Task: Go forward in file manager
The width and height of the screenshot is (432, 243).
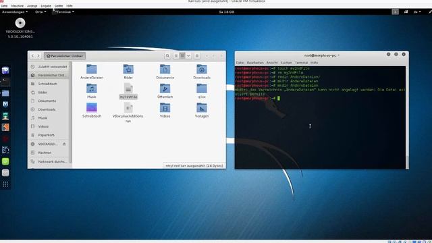Action: pyautogui.click(x=38, y=56)
